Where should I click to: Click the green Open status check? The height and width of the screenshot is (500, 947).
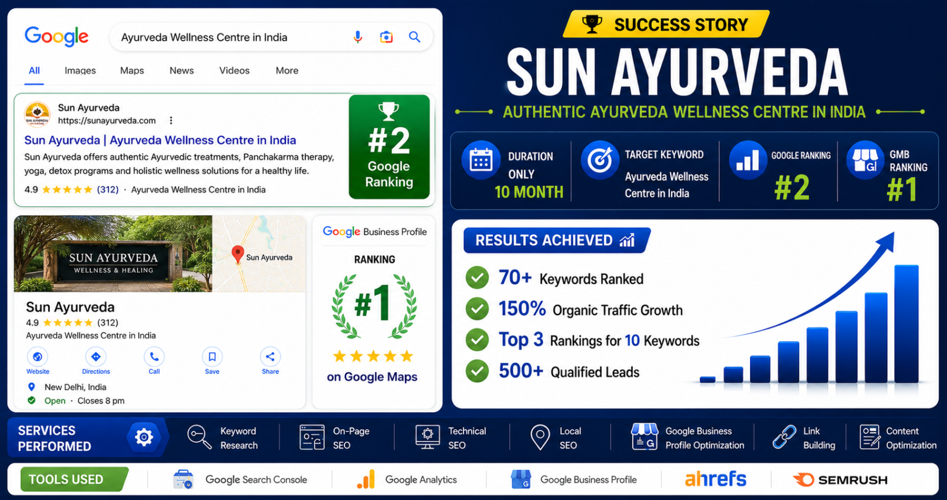coord(31,401)
